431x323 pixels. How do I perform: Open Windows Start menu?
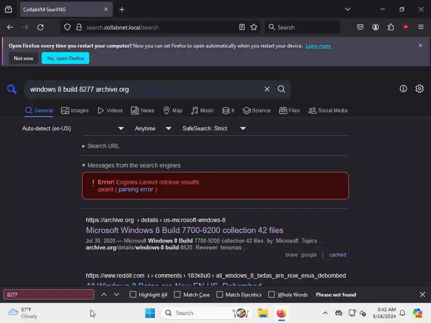pos(150,313)
